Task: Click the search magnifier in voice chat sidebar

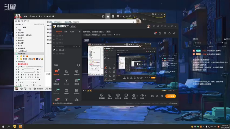Action: point(28,21)
